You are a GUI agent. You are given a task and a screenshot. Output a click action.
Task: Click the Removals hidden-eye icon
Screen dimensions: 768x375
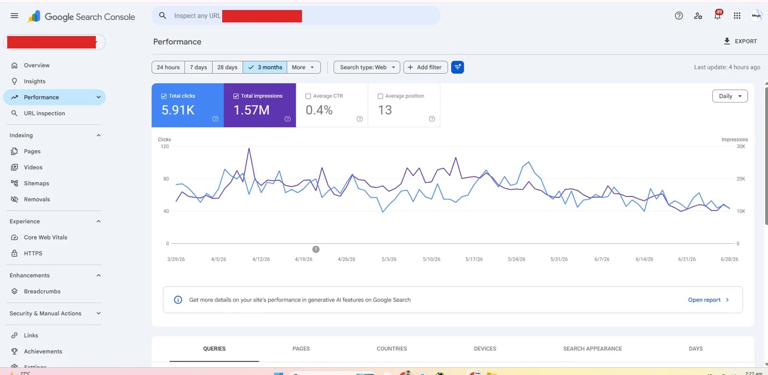[14, 199]
